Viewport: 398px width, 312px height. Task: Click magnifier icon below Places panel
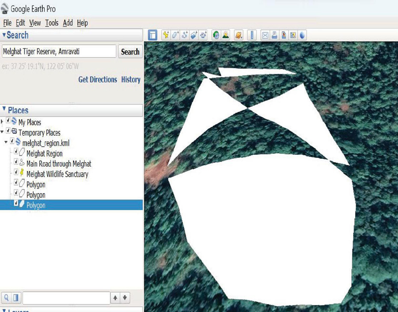tap(6, 298)
